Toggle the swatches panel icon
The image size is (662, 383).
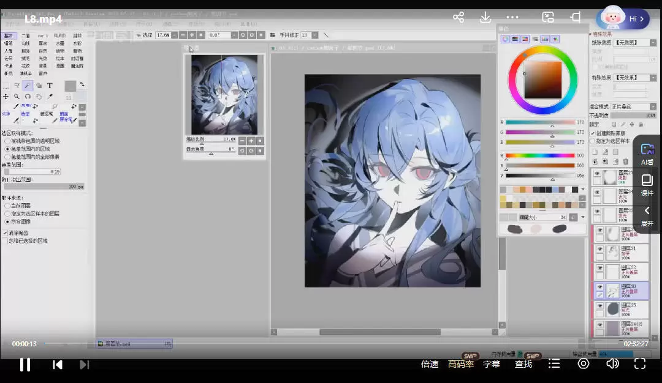pos(545,39)
